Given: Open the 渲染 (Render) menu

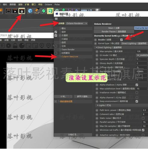Looking at the screenshot, I should point(20,4).
